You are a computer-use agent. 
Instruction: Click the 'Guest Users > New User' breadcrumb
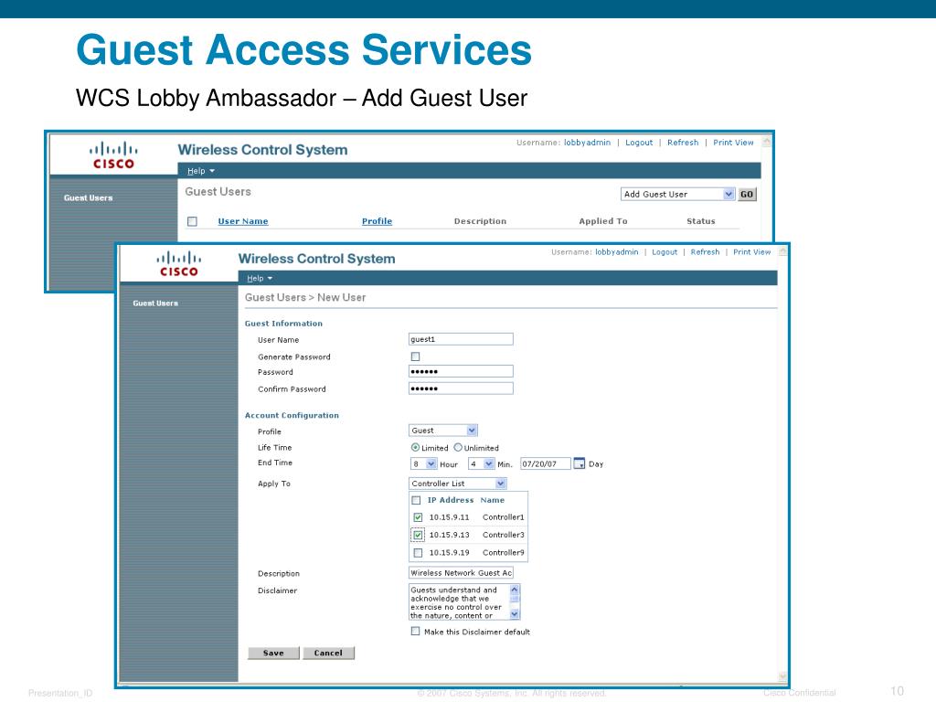pos(305,297)
